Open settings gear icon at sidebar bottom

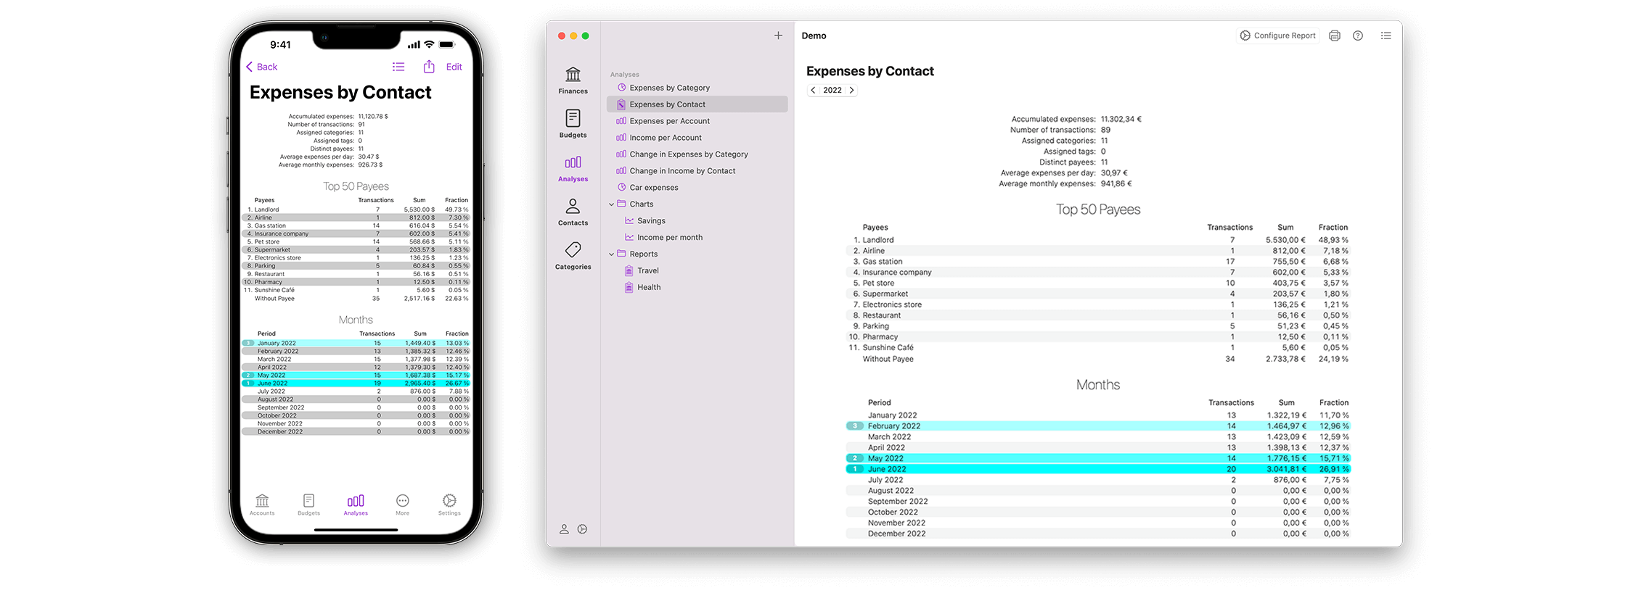(x=582, y=529)
